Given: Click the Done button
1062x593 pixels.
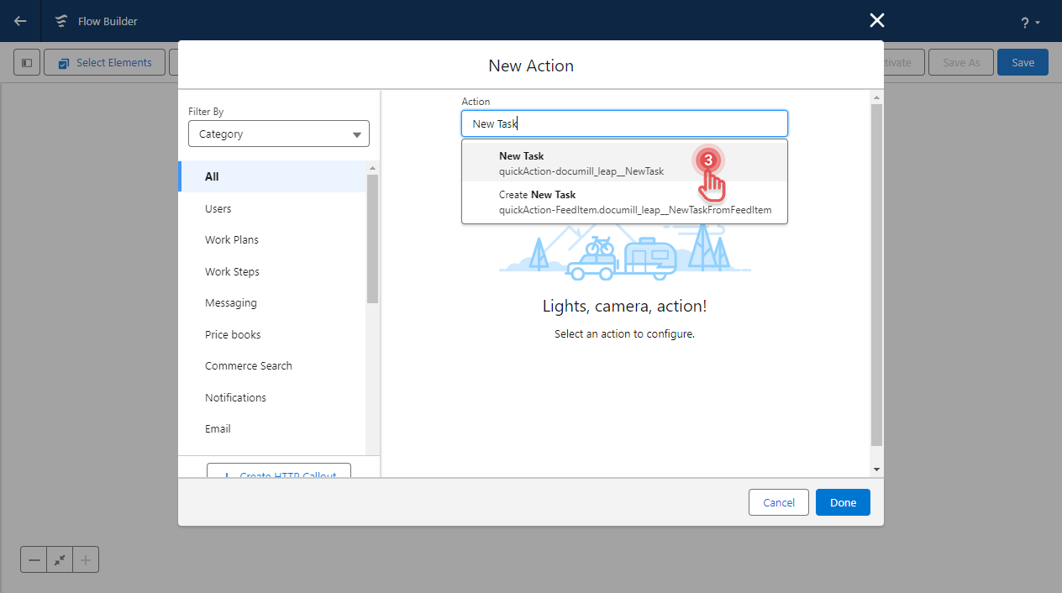Looking at the screenshot, I should pos(843,501).
